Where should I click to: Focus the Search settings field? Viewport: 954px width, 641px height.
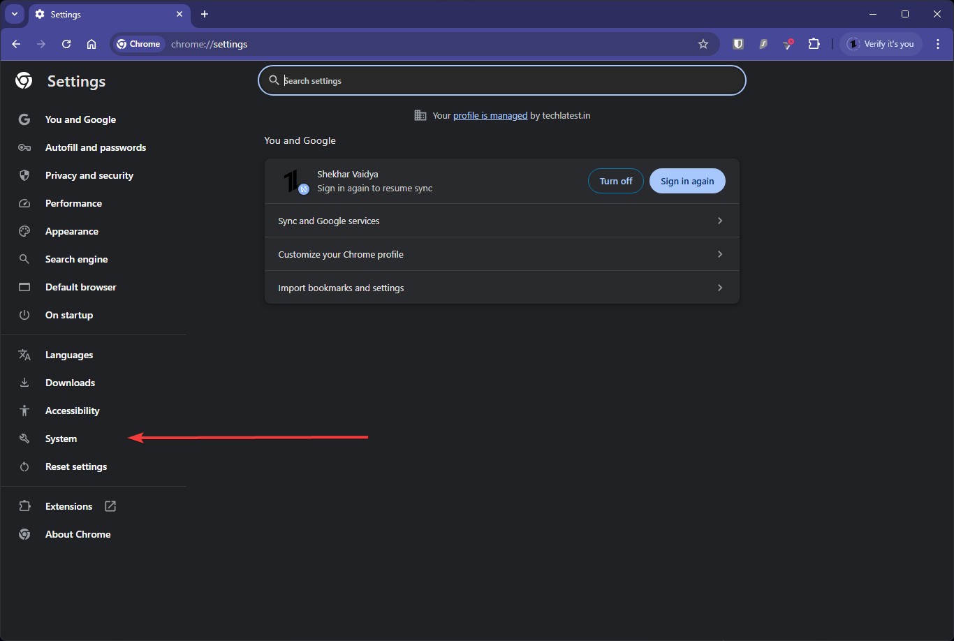pos(501,80)
